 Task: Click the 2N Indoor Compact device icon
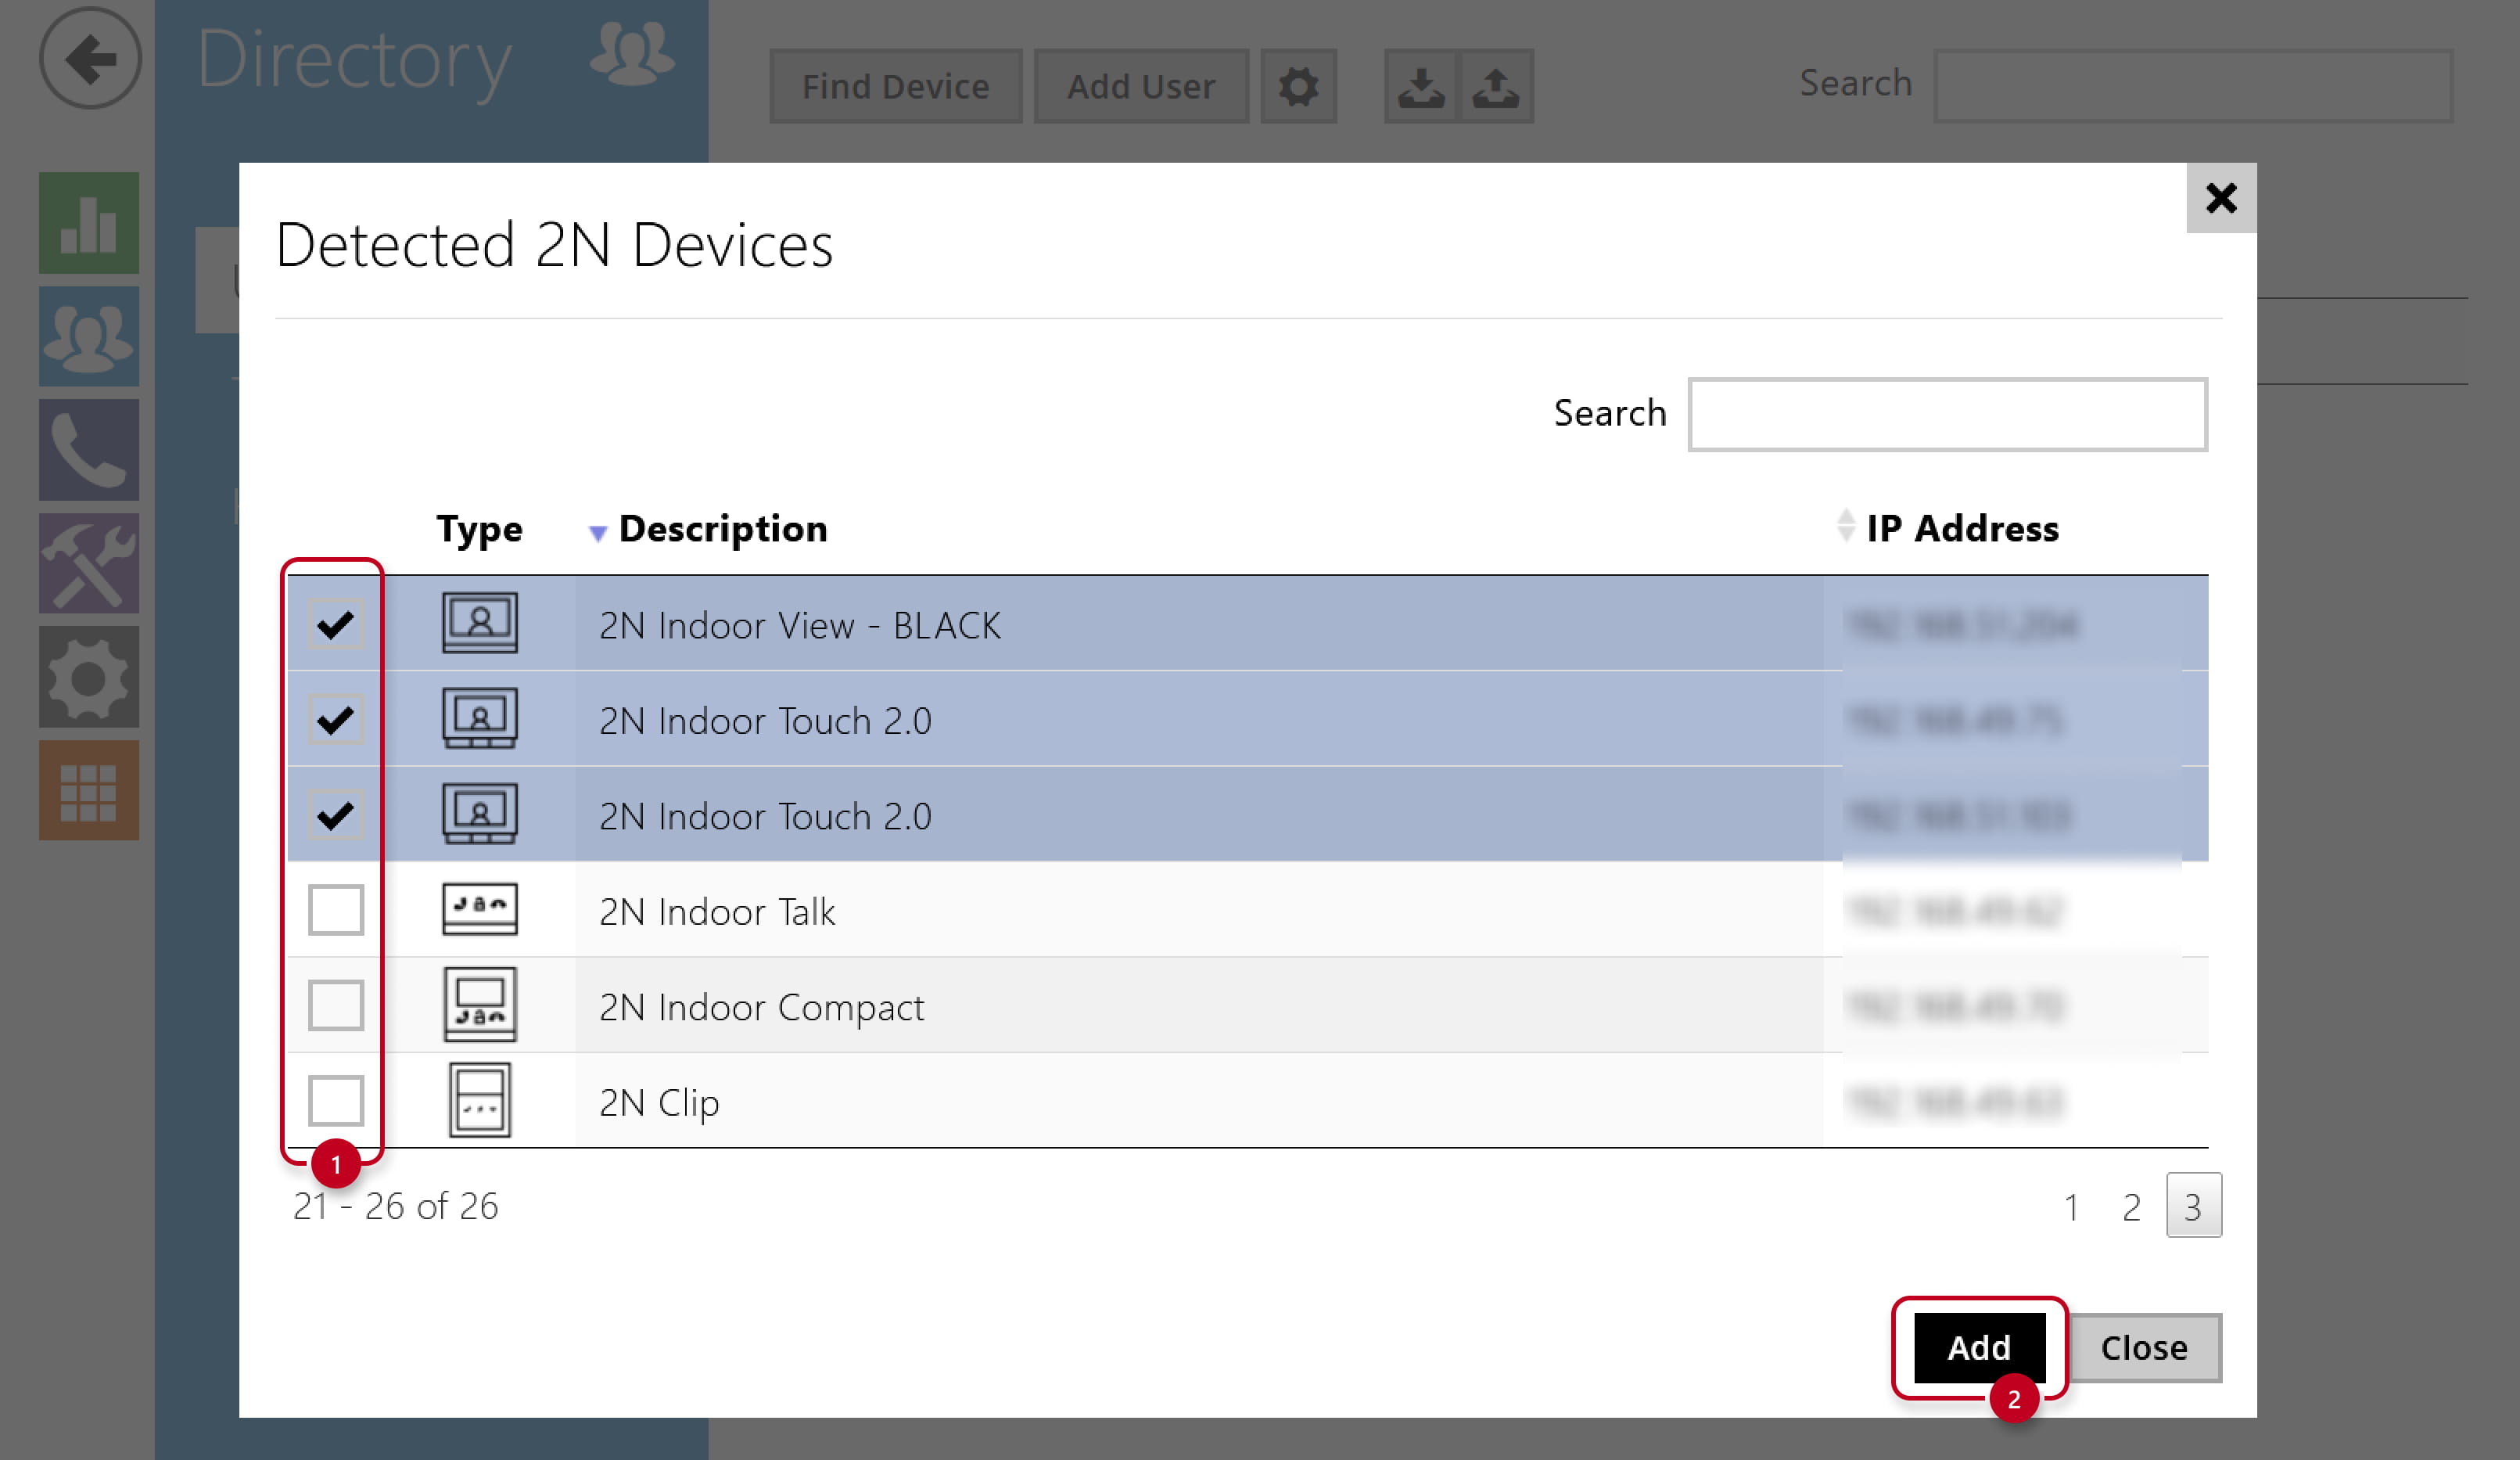pyautogui.click(x=479, y=1005)
